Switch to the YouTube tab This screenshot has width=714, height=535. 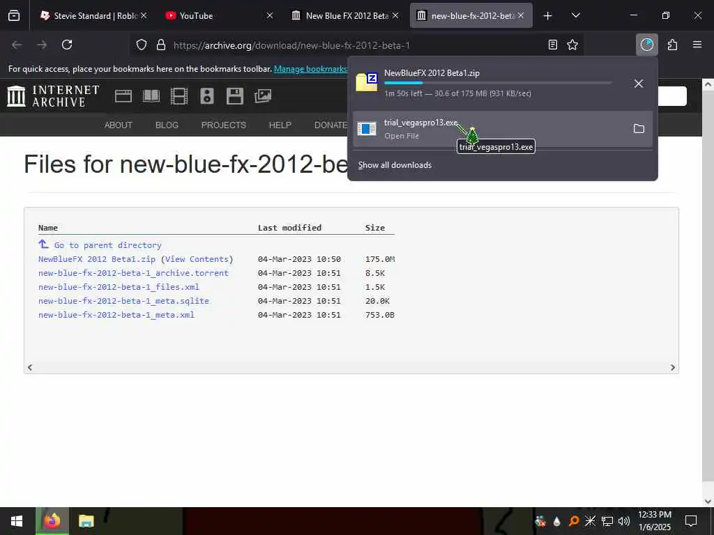point(220,15)
